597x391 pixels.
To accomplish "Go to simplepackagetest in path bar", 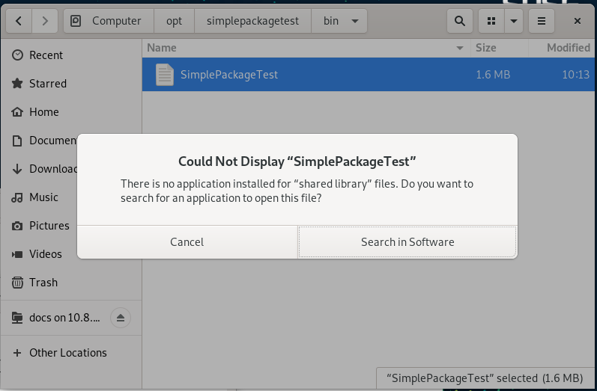I will pyautogui.click(x=252, y=21).
